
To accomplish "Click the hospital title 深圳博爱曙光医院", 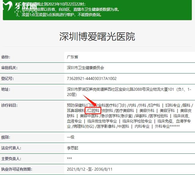I will 97,36.
